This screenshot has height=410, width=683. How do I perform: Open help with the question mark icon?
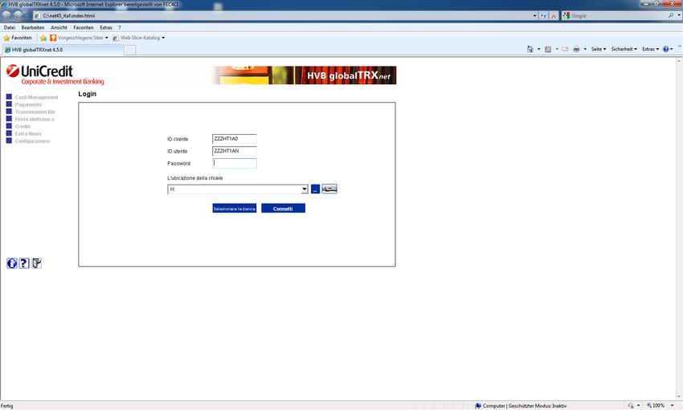[x=24, y=262]
